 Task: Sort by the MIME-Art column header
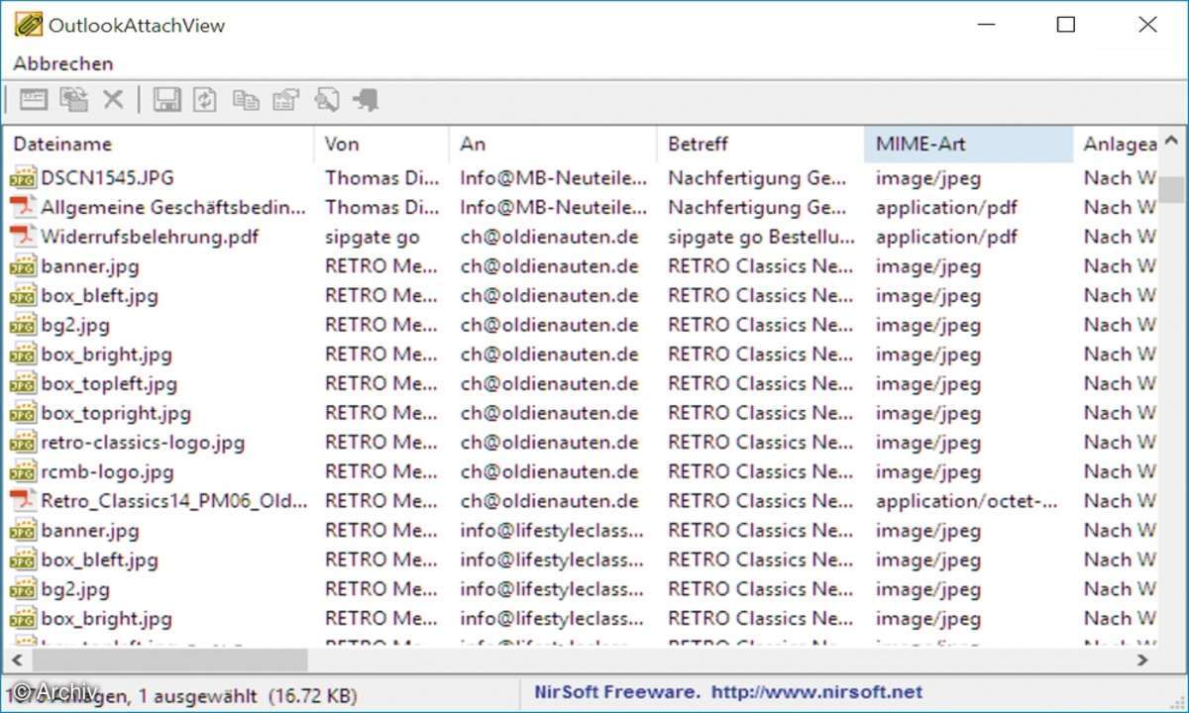click(x=969, y=145)
